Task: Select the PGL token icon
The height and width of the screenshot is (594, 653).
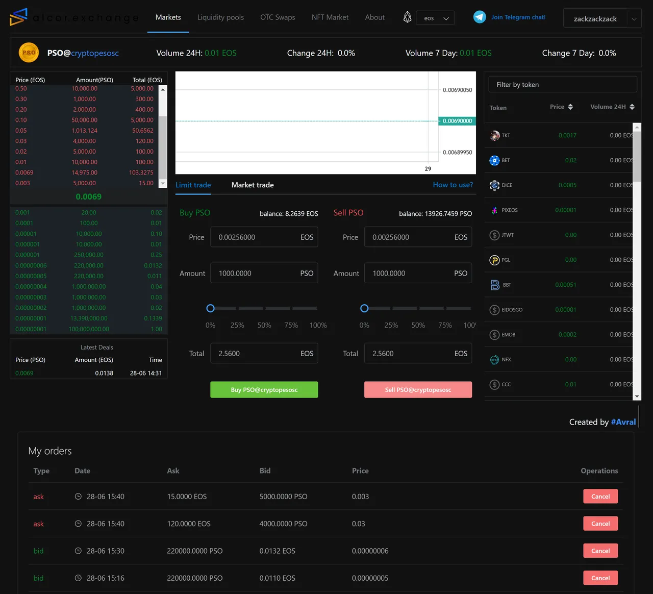Action: pos(494,260)
